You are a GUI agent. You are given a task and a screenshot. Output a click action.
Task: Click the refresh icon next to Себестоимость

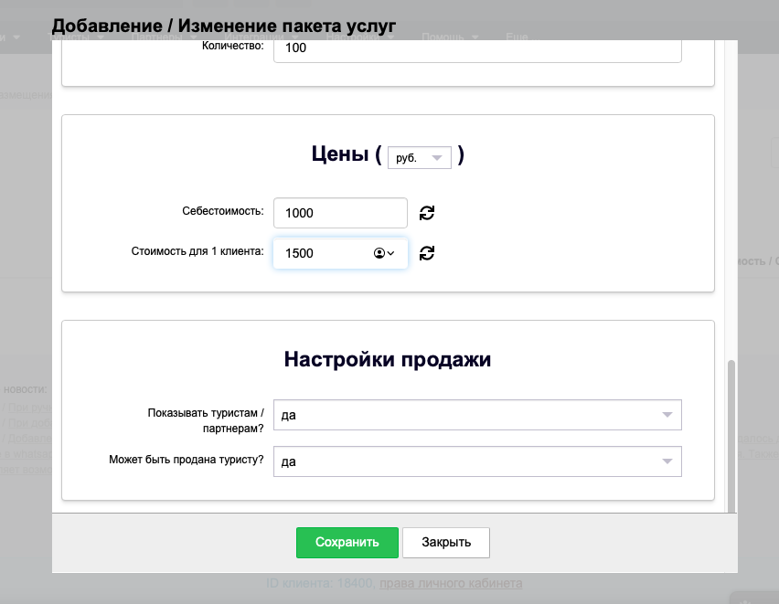(x=427, y=213)
